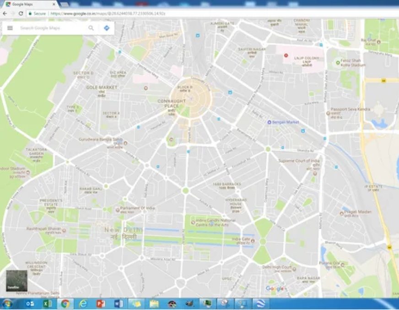
Task: Open Google Earth from the taskbar
Action: [260, 304]
